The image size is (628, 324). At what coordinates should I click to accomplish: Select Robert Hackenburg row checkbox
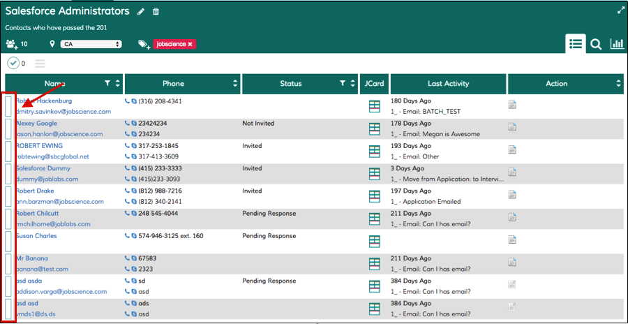8,106
